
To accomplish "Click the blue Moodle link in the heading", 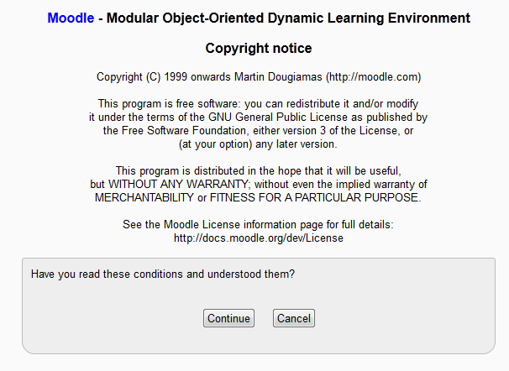I will click(71, 18).
